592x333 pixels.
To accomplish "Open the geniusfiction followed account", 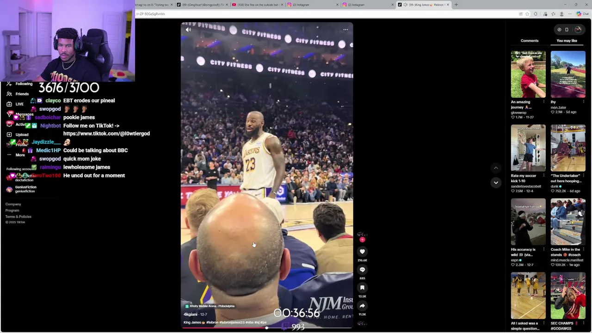I will coord(21,189).
